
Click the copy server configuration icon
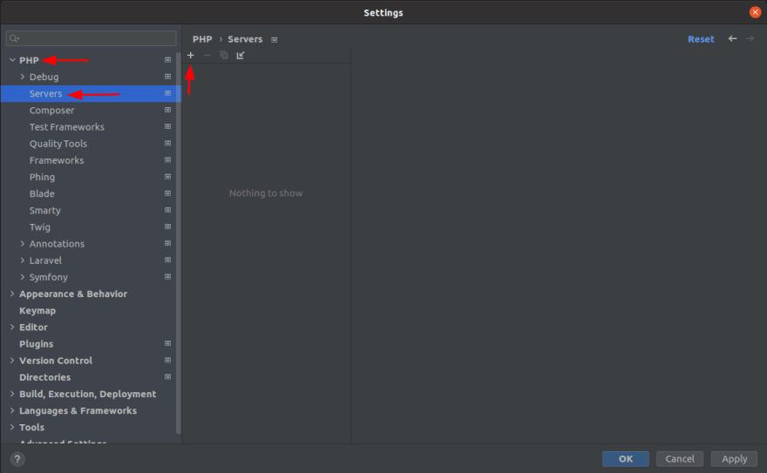[223, 55]
